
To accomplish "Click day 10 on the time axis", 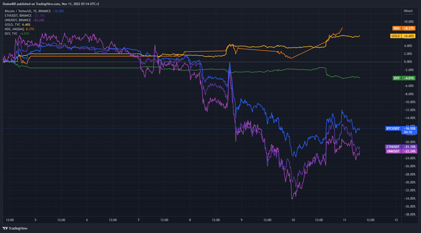I will coord(293,220).
